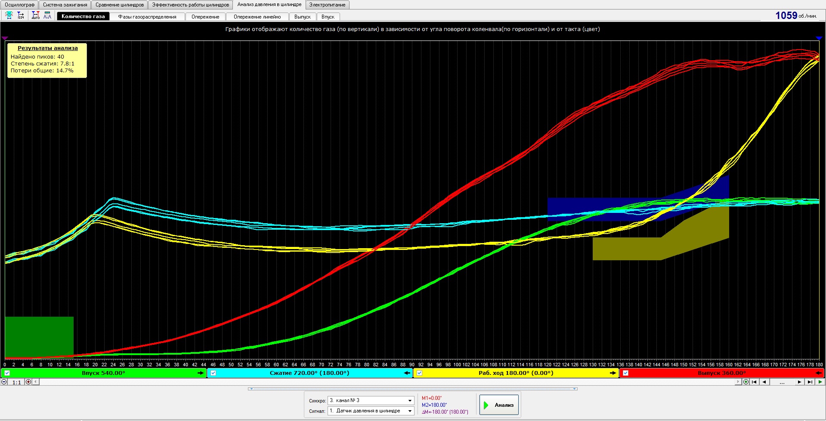Click the 1234 cylinder order icon
826x421 pixels.
21,16
